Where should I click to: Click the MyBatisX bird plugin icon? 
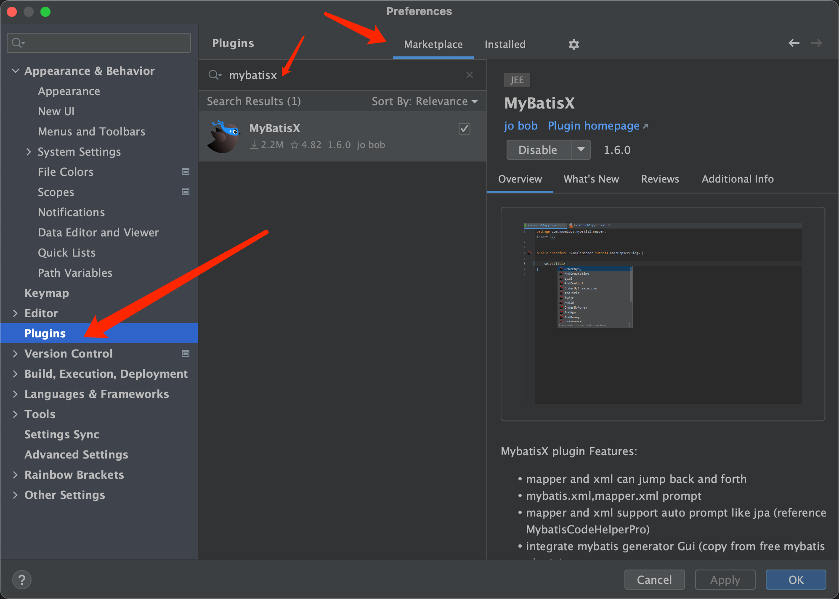[x=223, y=136]
